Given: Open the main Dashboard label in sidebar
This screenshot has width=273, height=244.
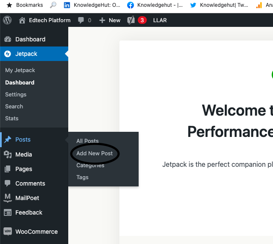Looking at the screenshot, I should 30,39.
